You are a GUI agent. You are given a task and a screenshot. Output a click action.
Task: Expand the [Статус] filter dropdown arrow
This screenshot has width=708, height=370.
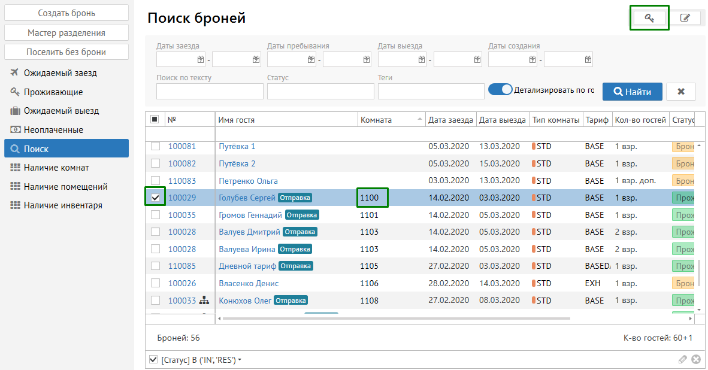pyautogui.click(x=240, y=360)
